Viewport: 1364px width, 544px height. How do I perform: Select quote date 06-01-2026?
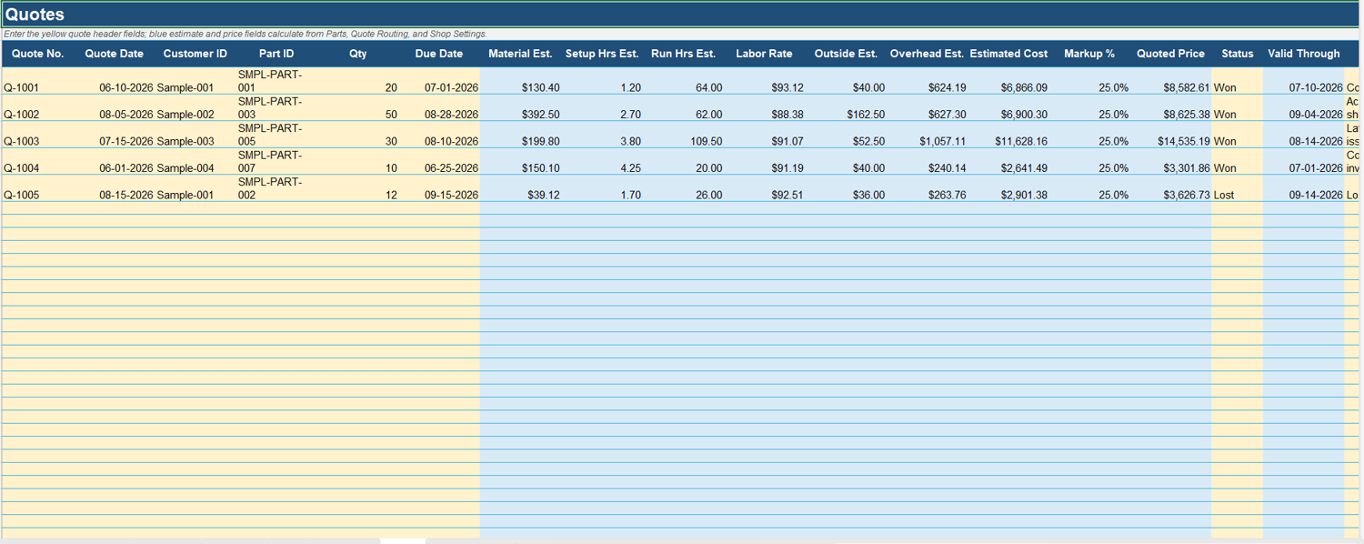[x=126, y=168]
